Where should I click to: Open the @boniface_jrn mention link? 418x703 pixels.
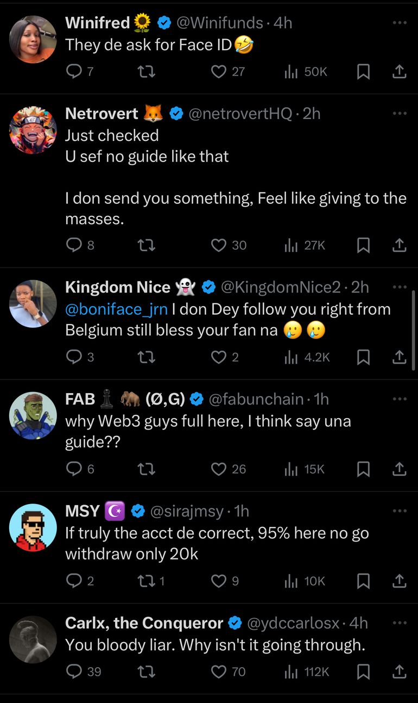(116, 309)
